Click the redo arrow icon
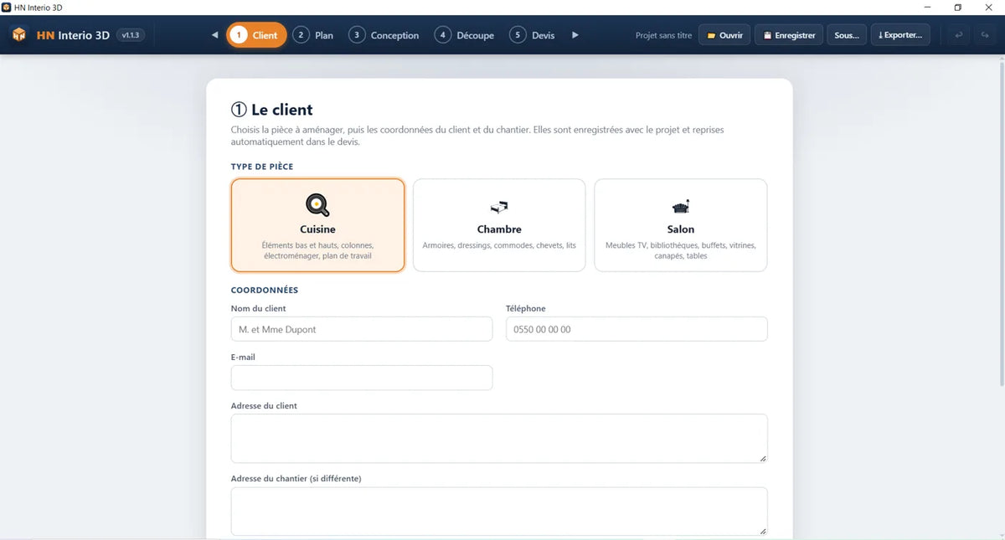Viewport: 1005px width, 540px height. click(x=985, y=35)
